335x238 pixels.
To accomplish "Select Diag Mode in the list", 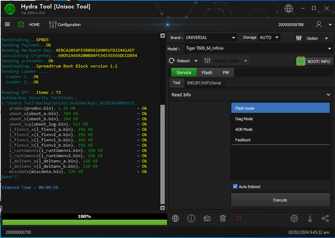I will (x=280, y=119).
